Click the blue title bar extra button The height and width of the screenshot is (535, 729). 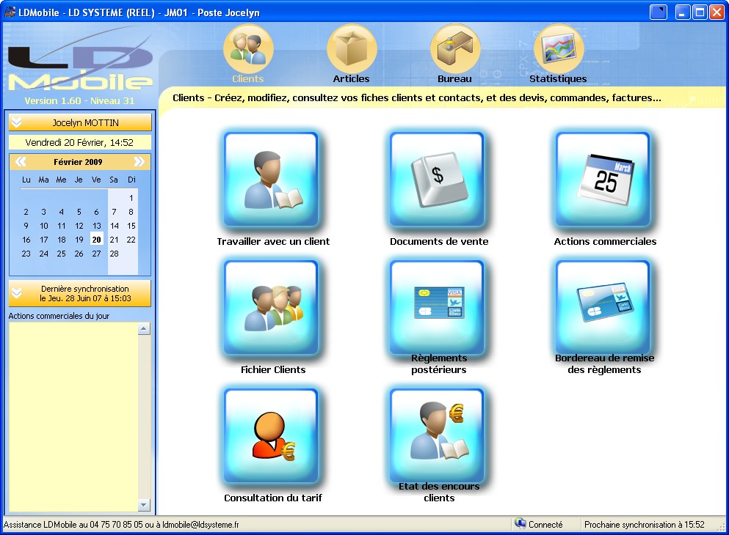tap(659, 12)
